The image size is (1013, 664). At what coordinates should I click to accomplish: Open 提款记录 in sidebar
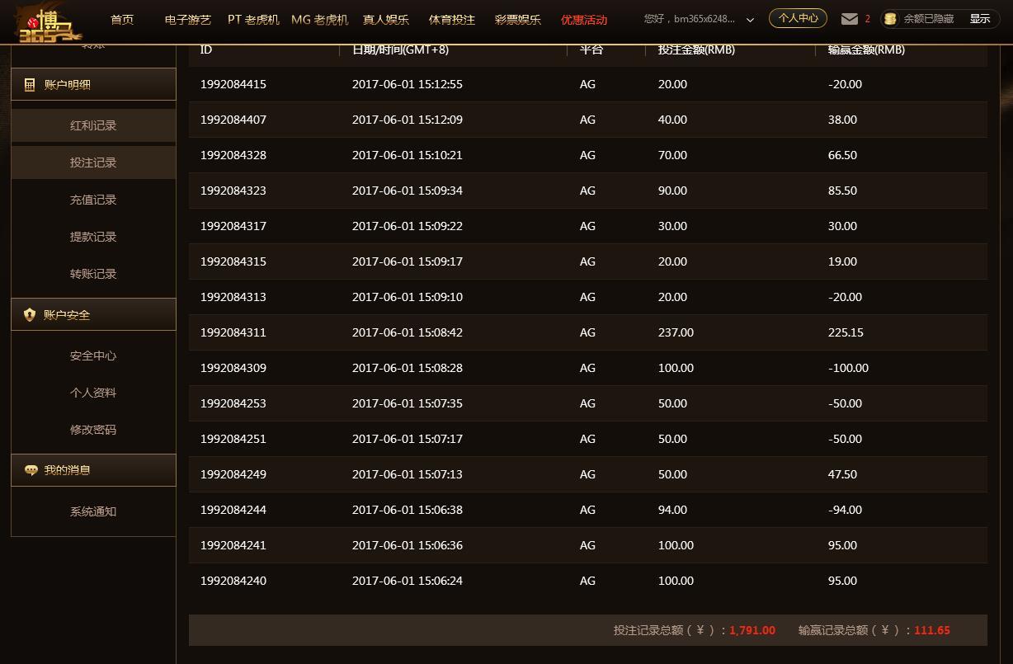tap(93, 237)
